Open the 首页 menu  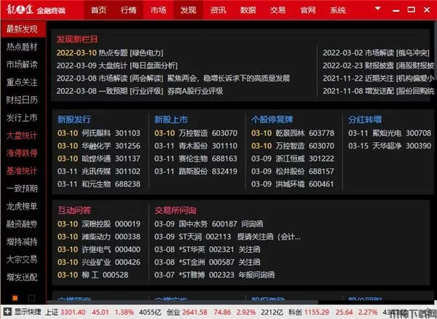(98, 10)
